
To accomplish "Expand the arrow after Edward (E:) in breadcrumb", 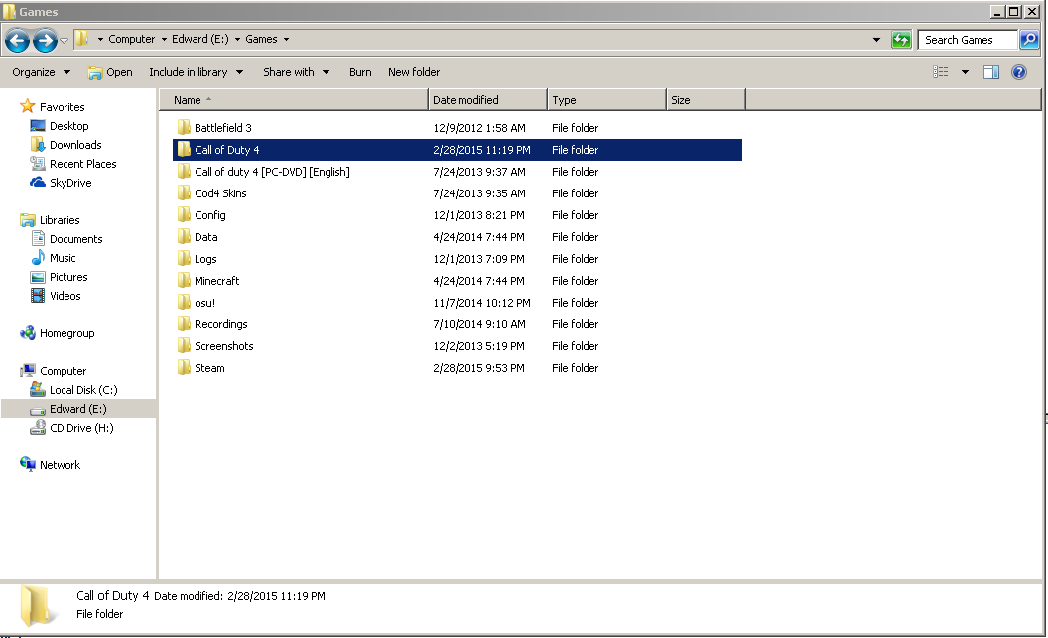I will coord(237,40).
